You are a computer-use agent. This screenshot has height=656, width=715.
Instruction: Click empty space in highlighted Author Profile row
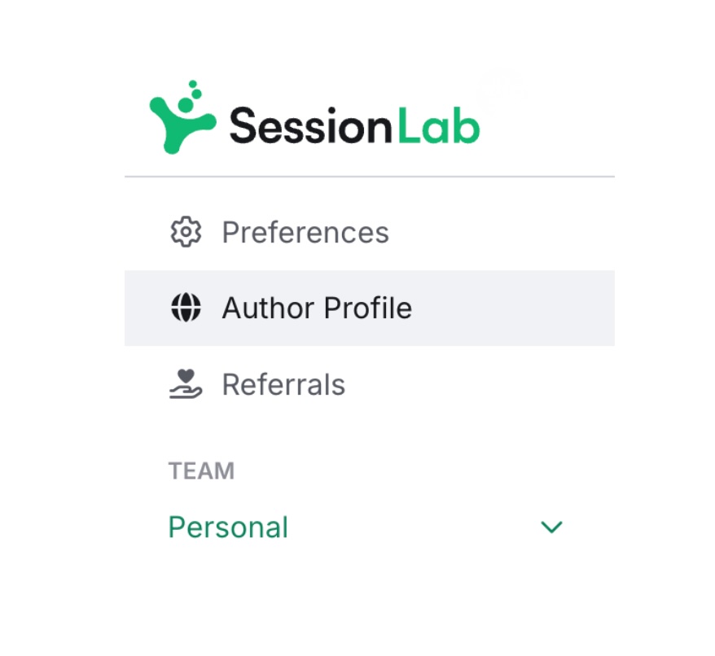coord(513,308)
